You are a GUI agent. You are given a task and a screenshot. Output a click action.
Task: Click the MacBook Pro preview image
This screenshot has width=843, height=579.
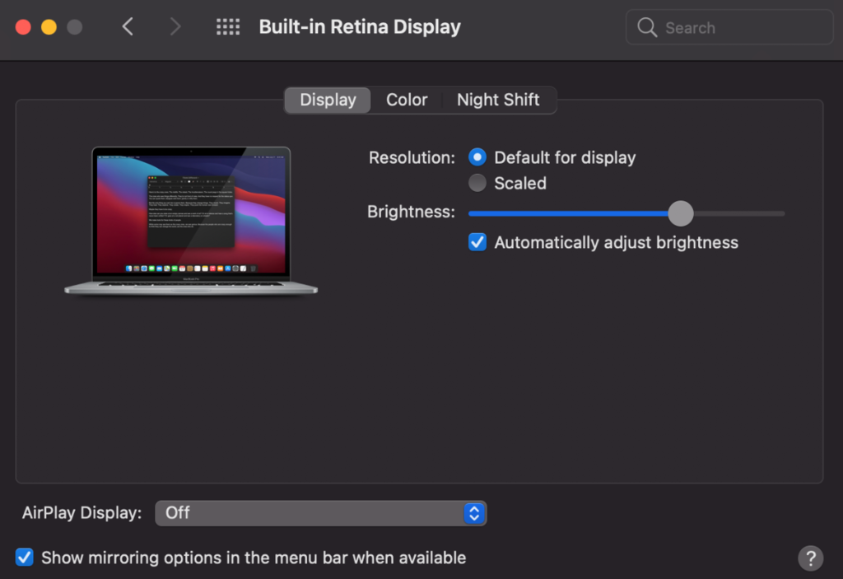(191, 220)
